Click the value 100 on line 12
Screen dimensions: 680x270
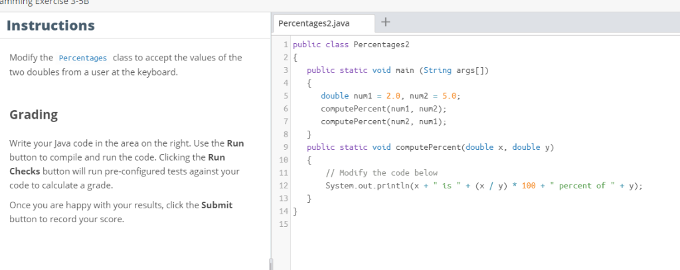click(528, 186)
